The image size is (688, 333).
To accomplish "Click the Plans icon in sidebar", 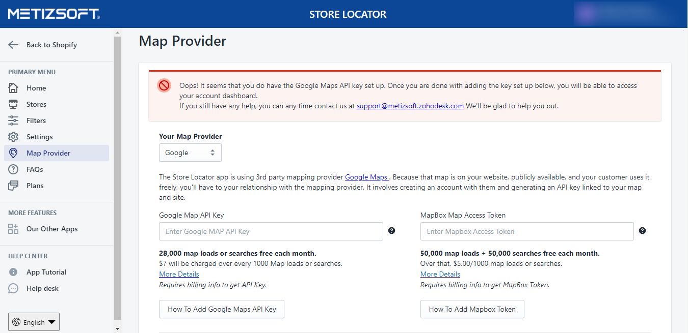I will pyautogui.click(x=13, y=186).
